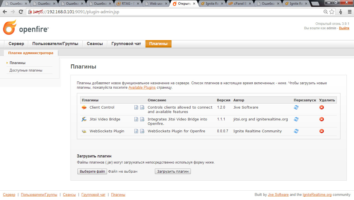Click the Jitsi Video Bridge plugin name
Viewport: 354px width, 200px height.
(x=105, y=119)
